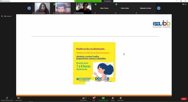
Task: Open the Reacciones emoji picker
Action: pyautogui.click(x=121, y=98)
